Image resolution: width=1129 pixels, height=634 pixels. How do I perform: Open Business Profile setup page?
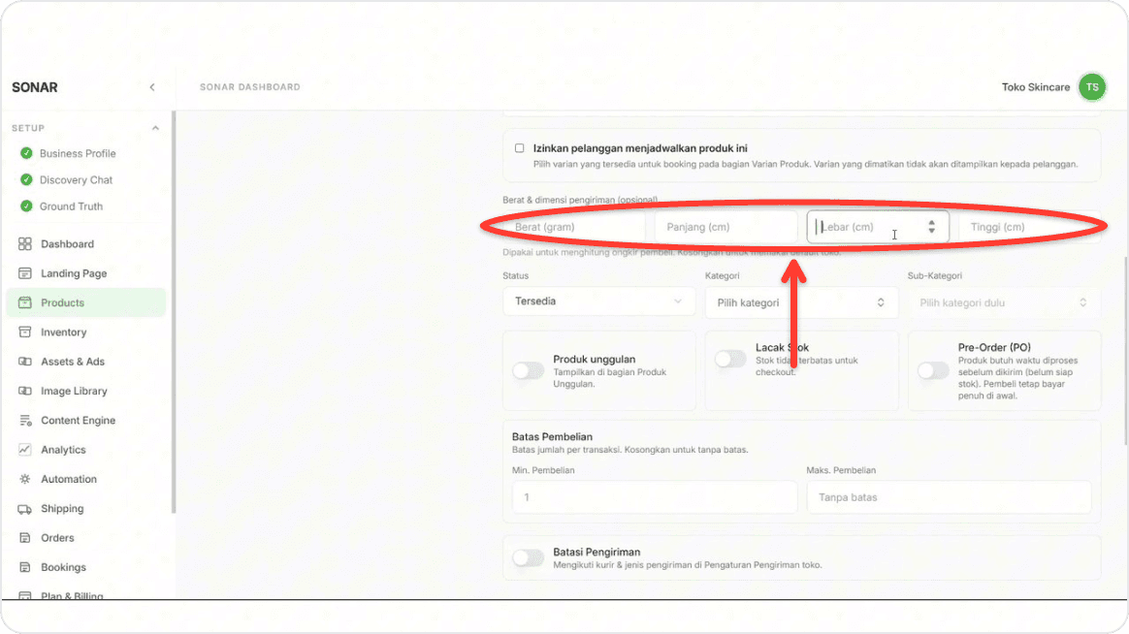pyautogui.click(x=78, y=153)
